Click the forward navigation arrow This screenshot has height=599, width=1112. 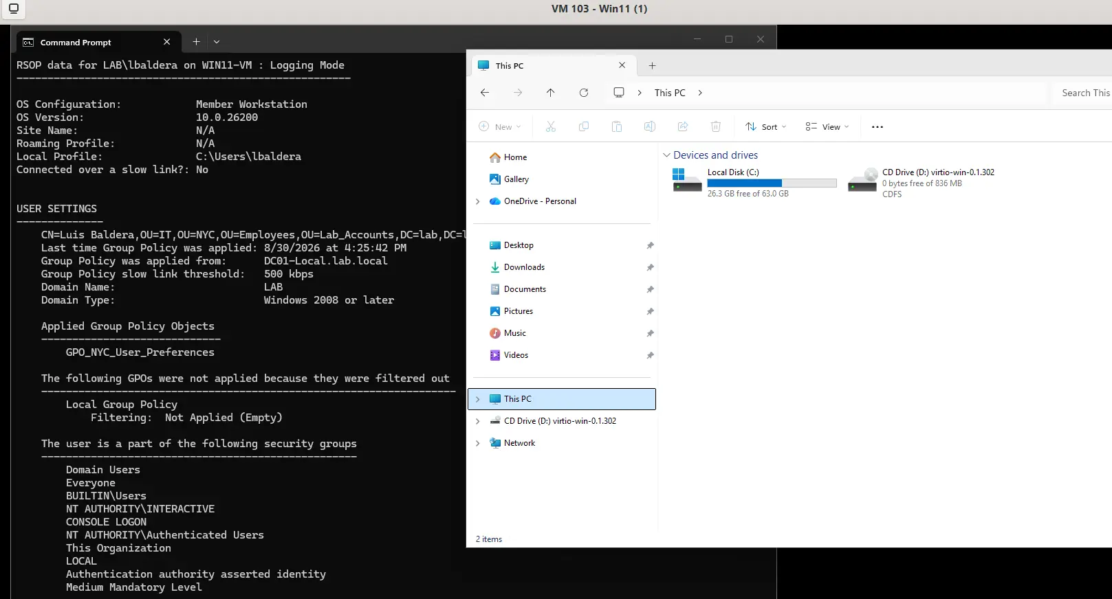[x=518, y=93]
